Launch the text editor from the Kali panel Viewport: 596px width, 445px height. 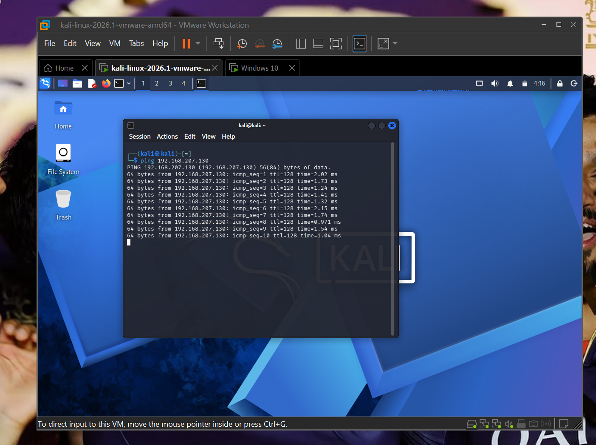(92, 83)
